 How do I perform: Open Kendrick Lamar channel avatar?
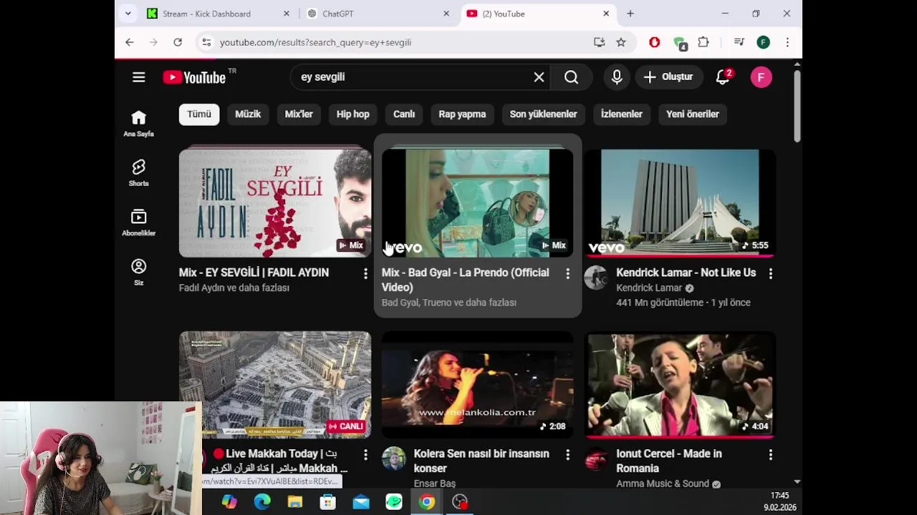pyautogui.click(x=596, y=278)
